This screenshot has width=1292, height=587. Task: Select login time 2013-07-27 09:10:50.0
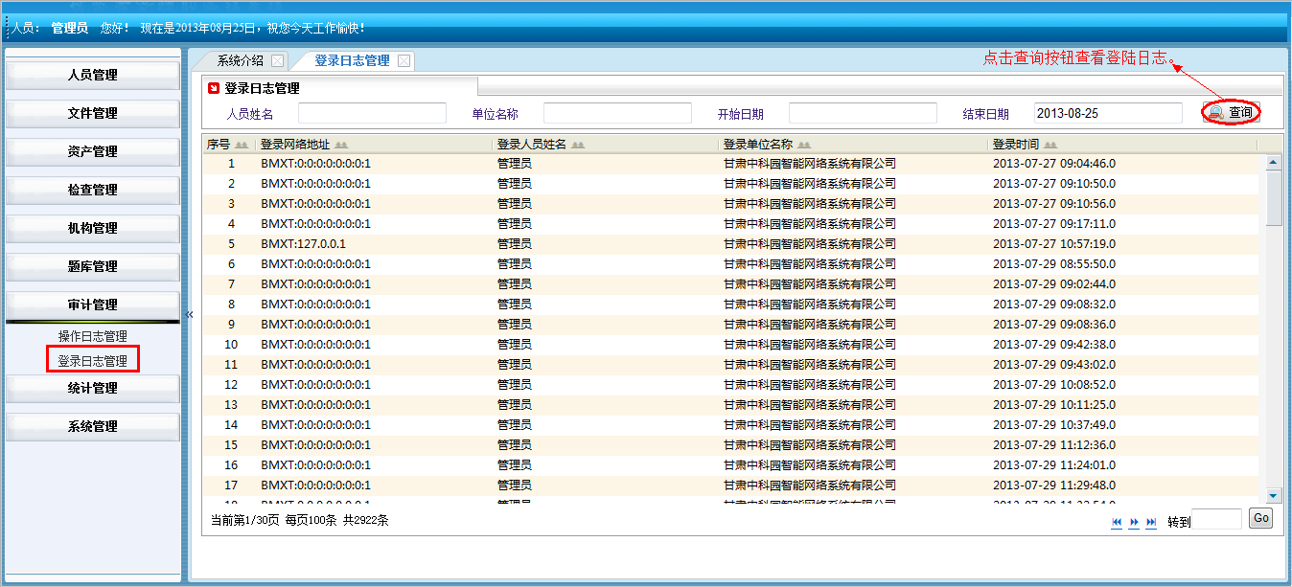1054,184
